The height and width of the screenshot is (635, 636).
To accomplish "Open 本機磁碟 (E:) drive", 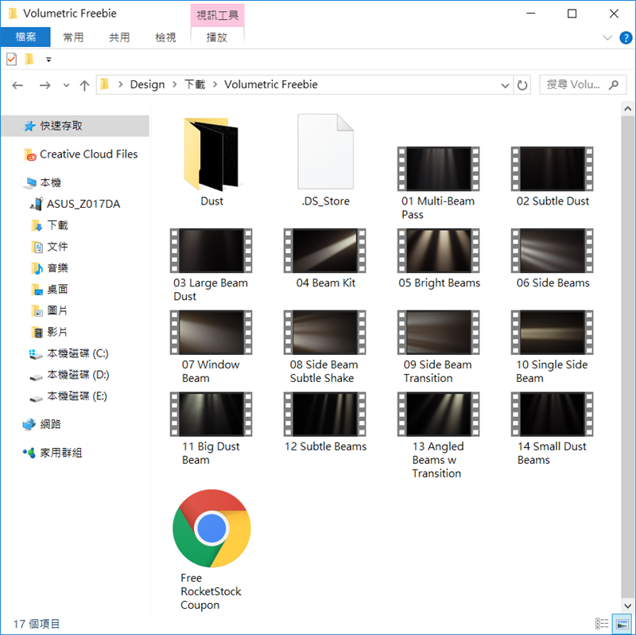I will [x=69, y=395].
